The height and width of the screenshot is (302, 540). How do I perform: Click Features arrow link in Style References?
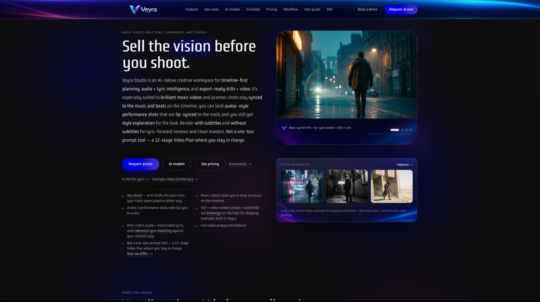pos(405,165)
